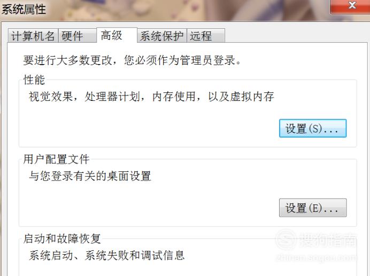
Task: Click the 搜狗指南 watermark text
Action: (x=328, y=240)
